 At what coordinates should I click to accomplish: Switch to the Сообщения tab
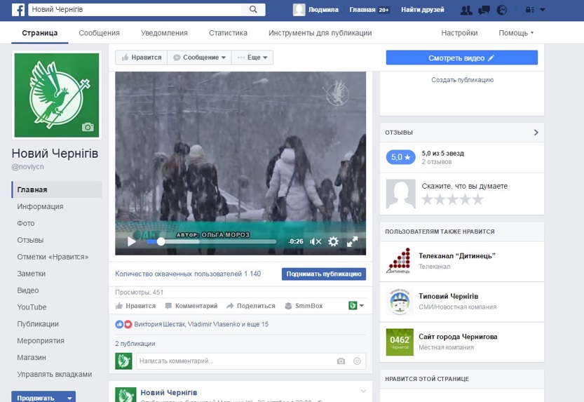point(99,33)
